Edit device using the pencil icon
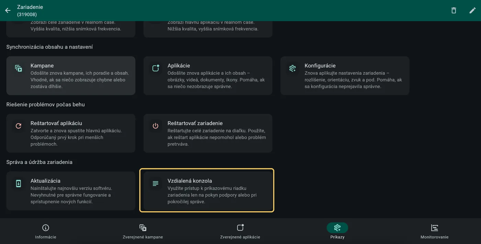 [x=473, y=10]
